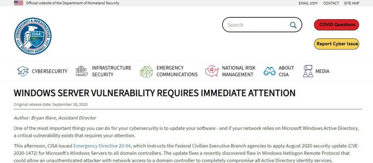Focus the Search text field
Viewport: 373px width, 163px height.
[255, 25]
